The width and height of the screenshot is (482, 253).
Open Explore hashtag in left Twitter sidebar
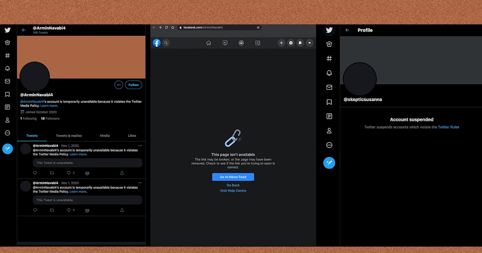click(x=7, y=55)
